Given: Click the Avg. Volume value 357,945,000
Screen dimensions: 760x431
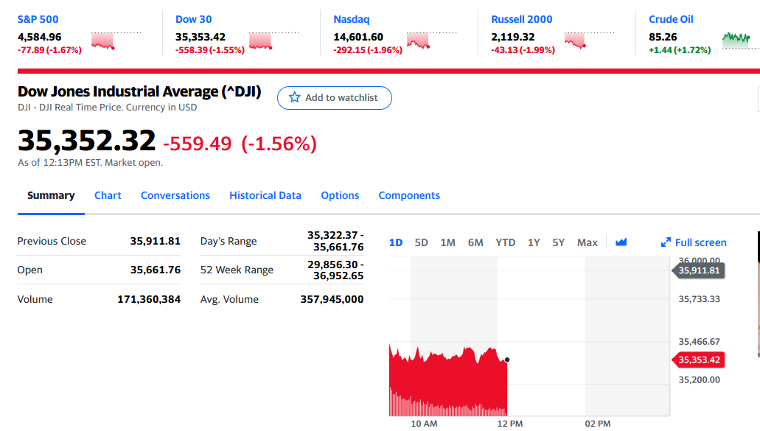Looking at the screenshot, I should pos(332,299).
